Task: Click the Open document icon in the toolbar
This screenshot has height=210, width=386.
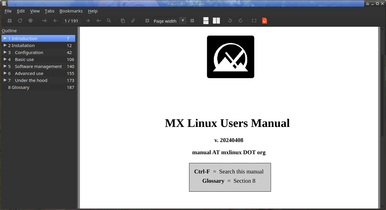Action: click(10, 21)
